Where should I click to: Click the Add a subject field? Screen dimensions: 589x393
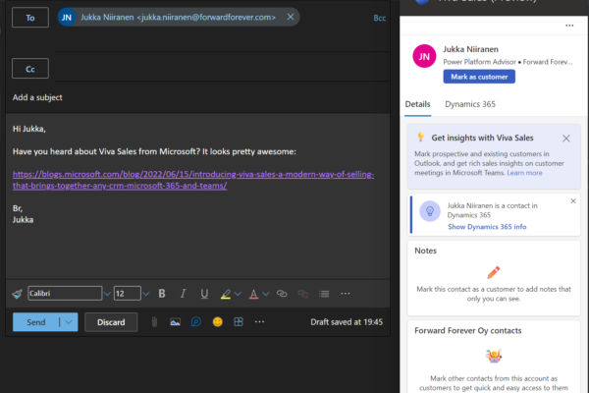pos(196,98)
